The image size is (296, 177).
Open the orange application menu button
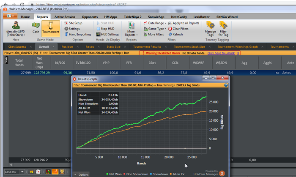click(x=10, y=16)
